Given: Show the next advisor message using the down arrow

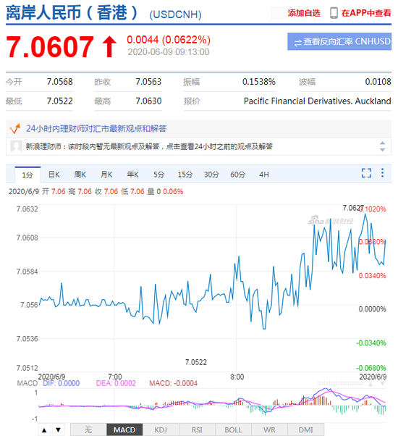Looking at the screenshot, I should pos(383,150).
